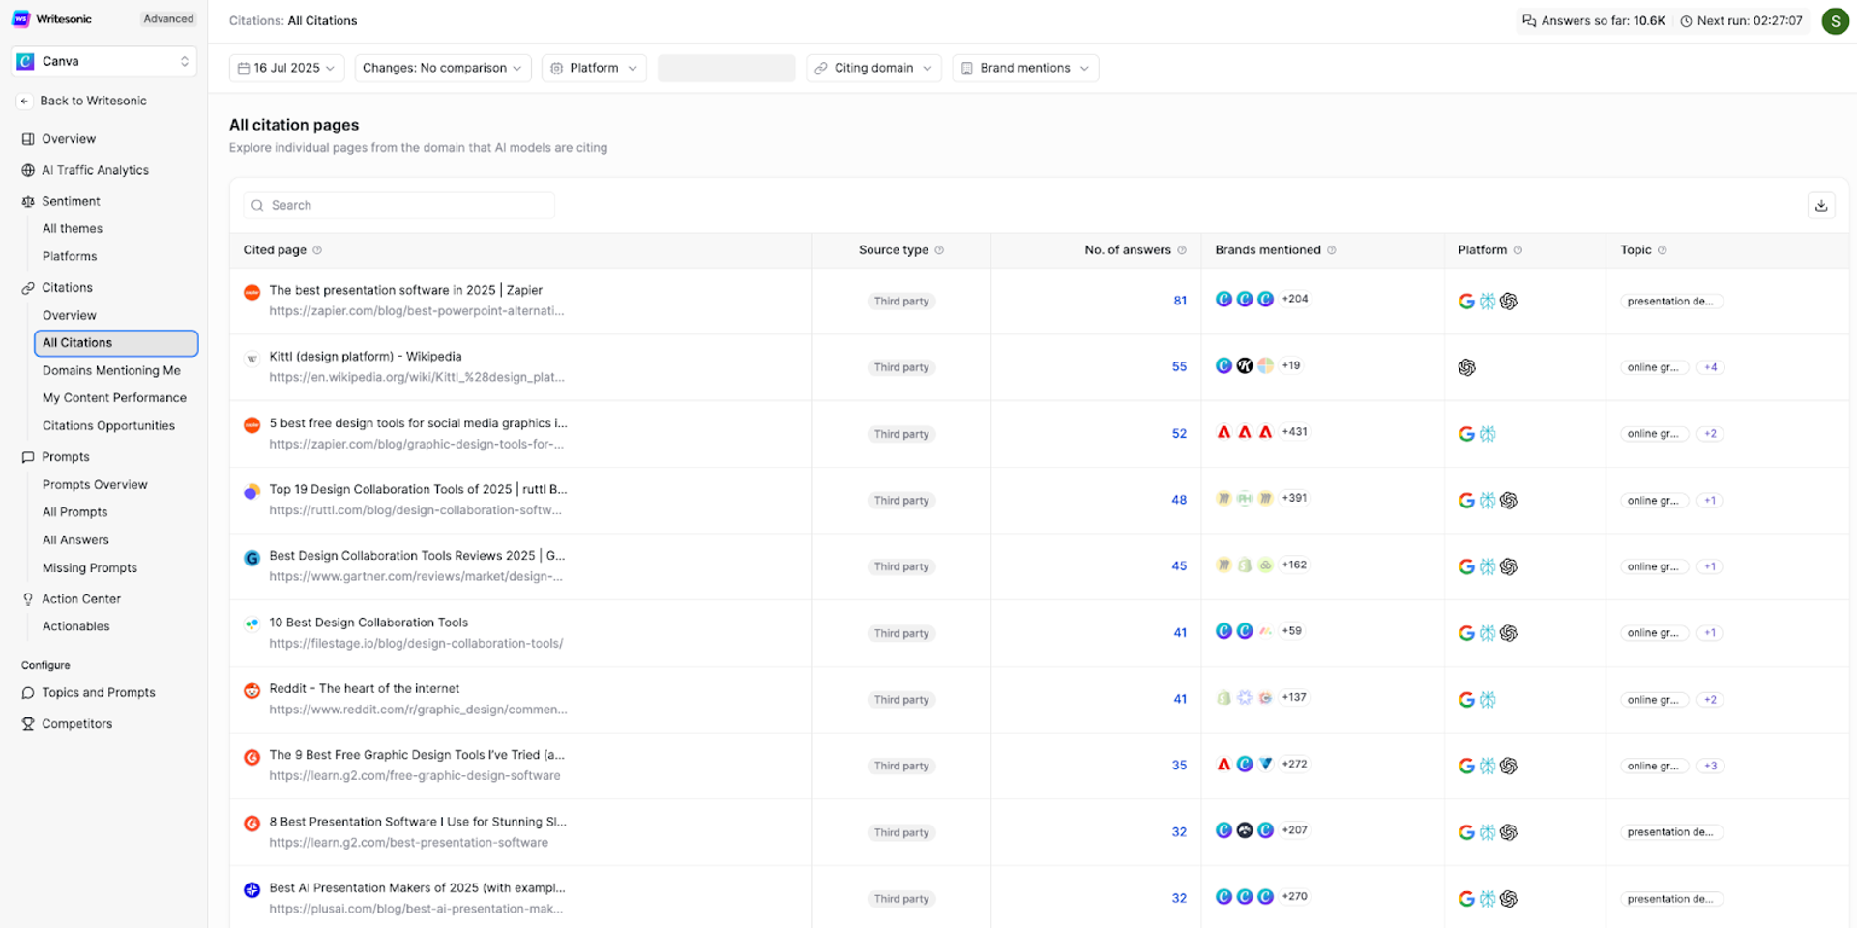Click the Wikipedia favicon in the Kittl row
Screen dimensions: 1857x928
[x=251, y=359]
